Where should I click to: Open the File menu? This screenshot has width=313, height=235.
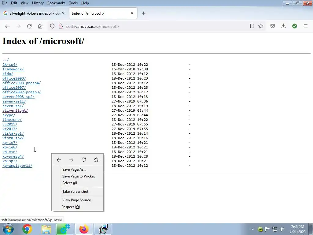click(x=4, y=3)
